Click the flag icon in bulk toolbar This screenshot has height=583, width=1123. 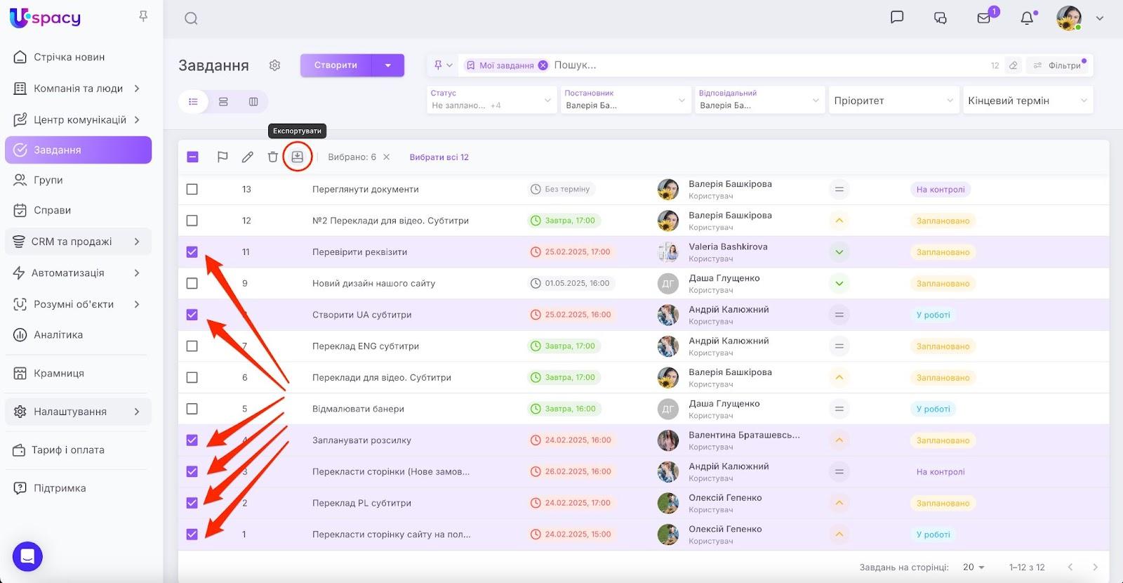222,157
